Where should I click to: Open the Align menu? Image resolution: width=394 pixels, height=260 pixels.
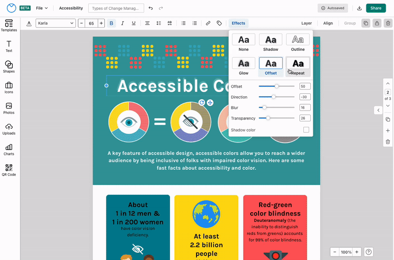point(328,23)
